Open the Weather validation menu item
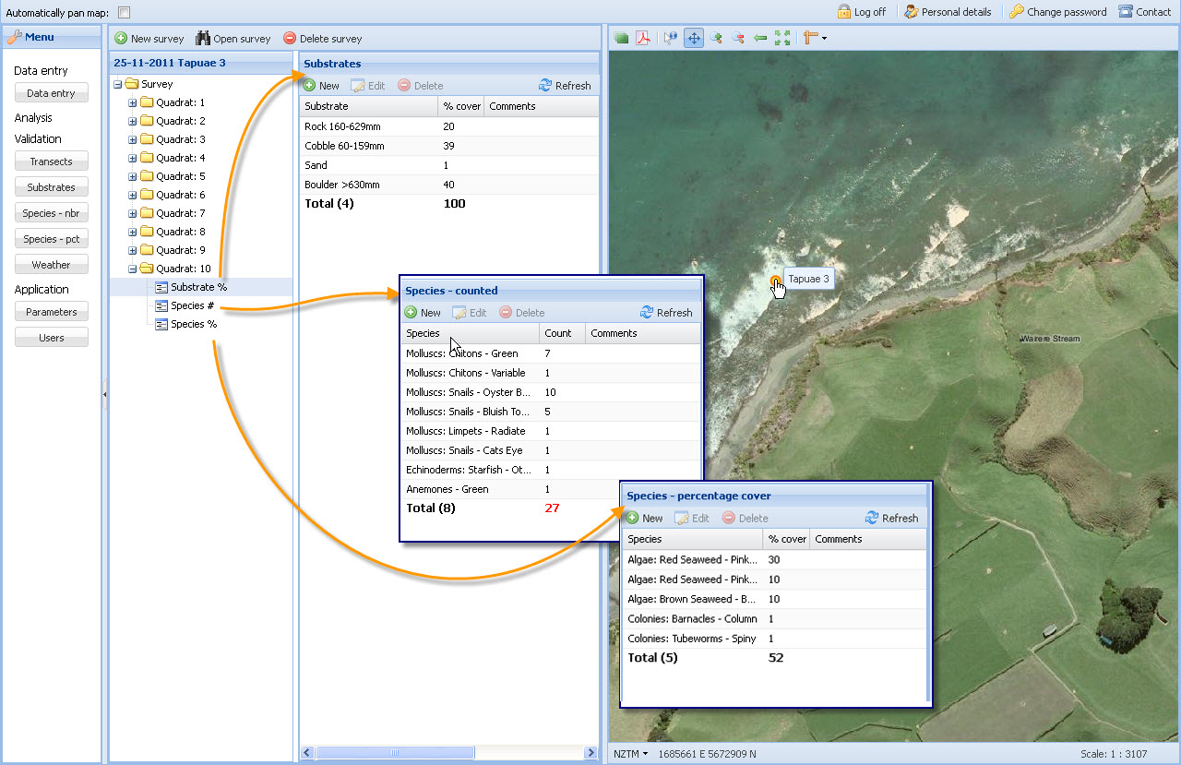The image size is (1181, 765). (x=51, y=265)
